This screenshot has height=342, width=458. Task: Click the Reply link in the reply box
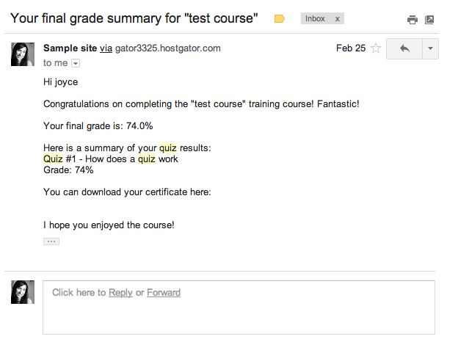(x=120, y=292)
